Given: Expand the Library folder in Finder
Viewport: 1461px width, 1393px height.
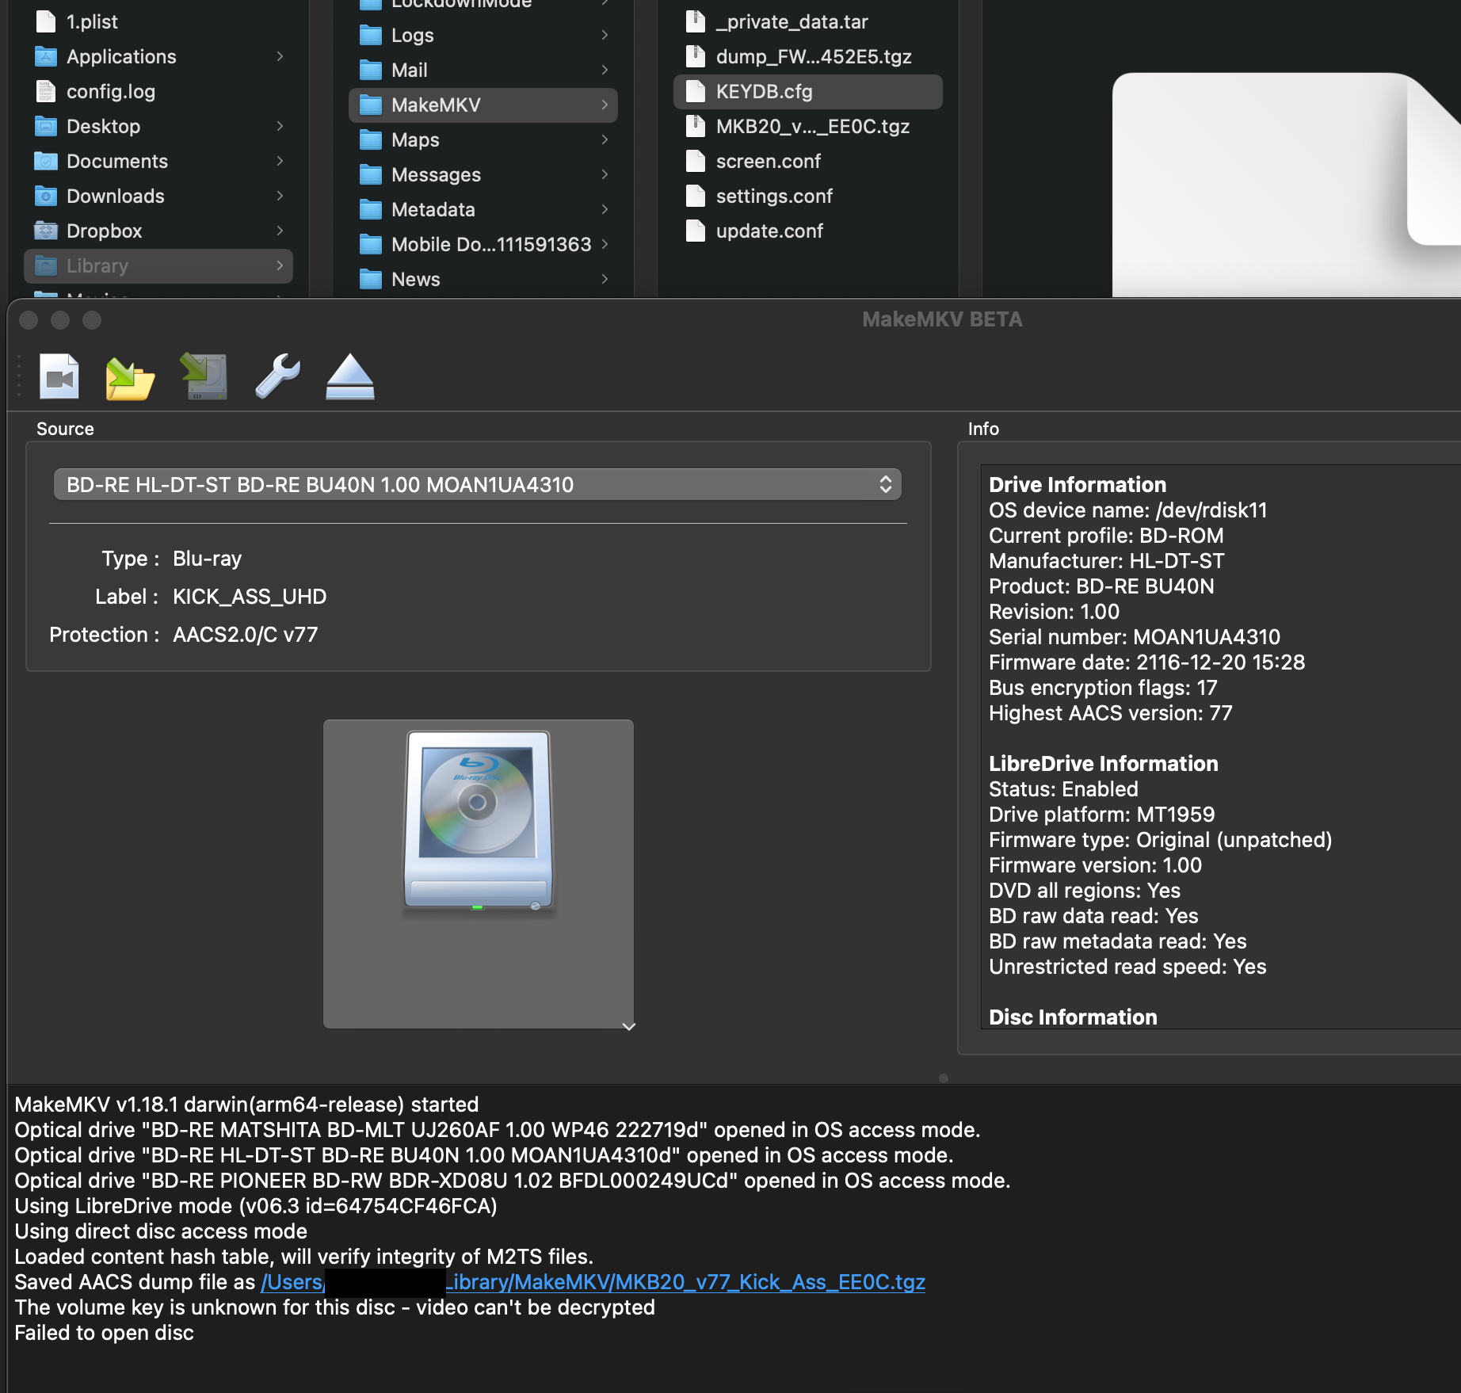Looking at the screenshot, I should click(280, 266).
